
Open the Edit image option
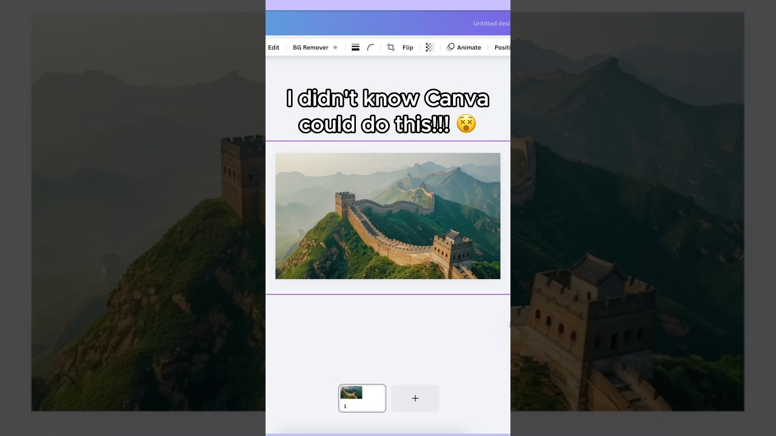pyautogui.click(x=273, y=47)
